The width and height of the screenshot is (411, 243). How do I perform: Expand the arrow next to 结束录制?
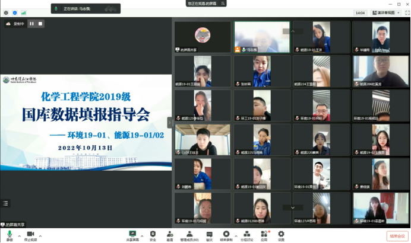point(236,236)
